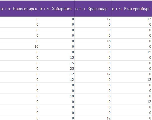
Task: Click Новосибирск 0 where Хабаровск and Краснодар are 12
Action: (19, 74)
